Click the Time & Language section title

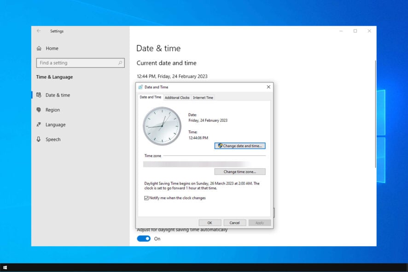[54, 77]
